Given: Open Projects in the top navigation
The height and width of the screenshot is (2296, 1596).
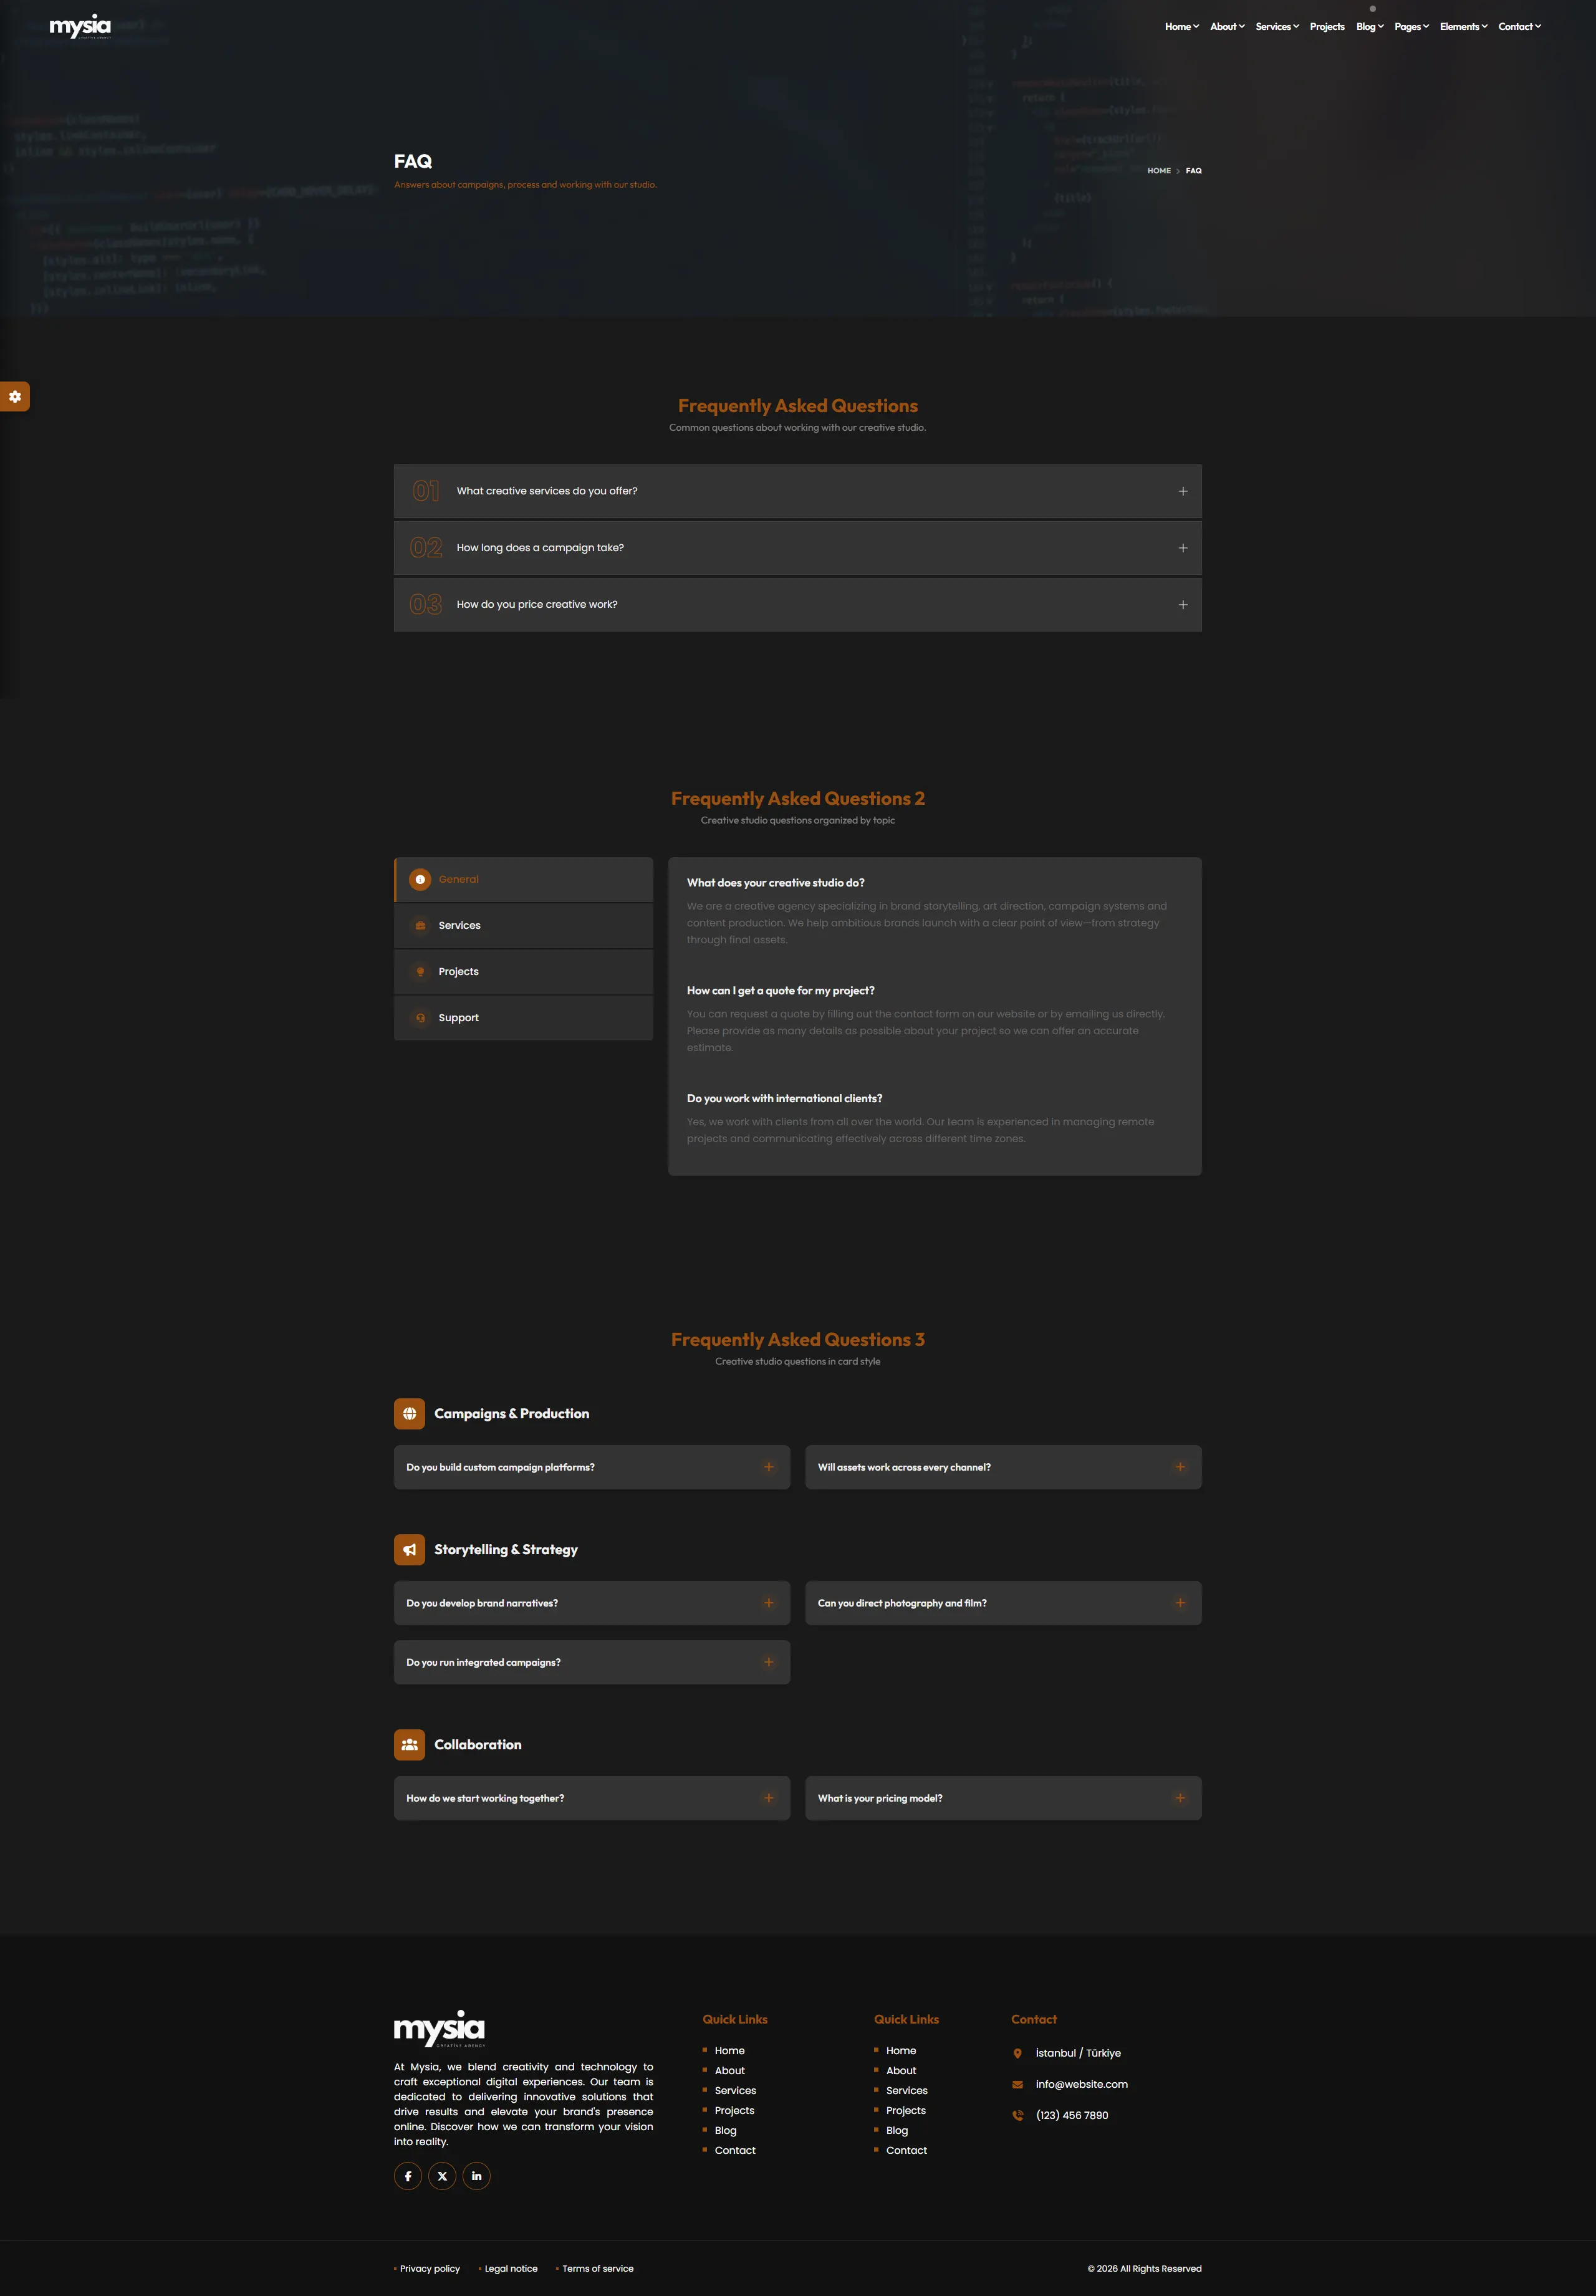Looking at the screenshot, I should coord(1327,27).
